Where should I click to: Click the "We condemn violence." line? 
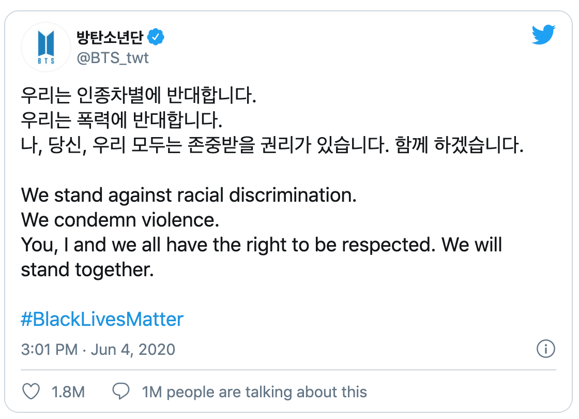[x=120, y=220]
